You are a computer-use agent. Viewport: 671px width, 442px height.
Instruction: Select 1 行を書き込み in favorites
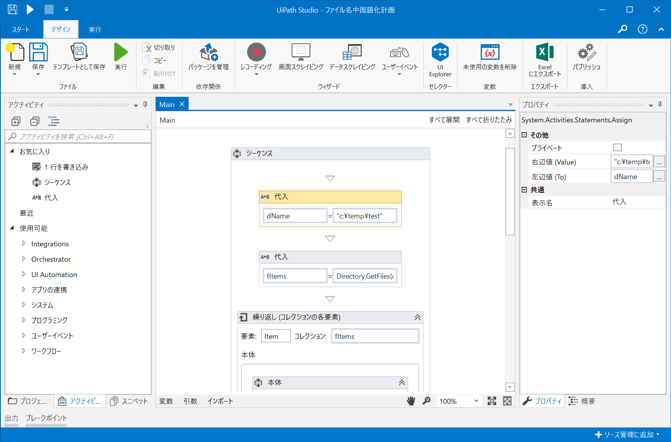60,167
